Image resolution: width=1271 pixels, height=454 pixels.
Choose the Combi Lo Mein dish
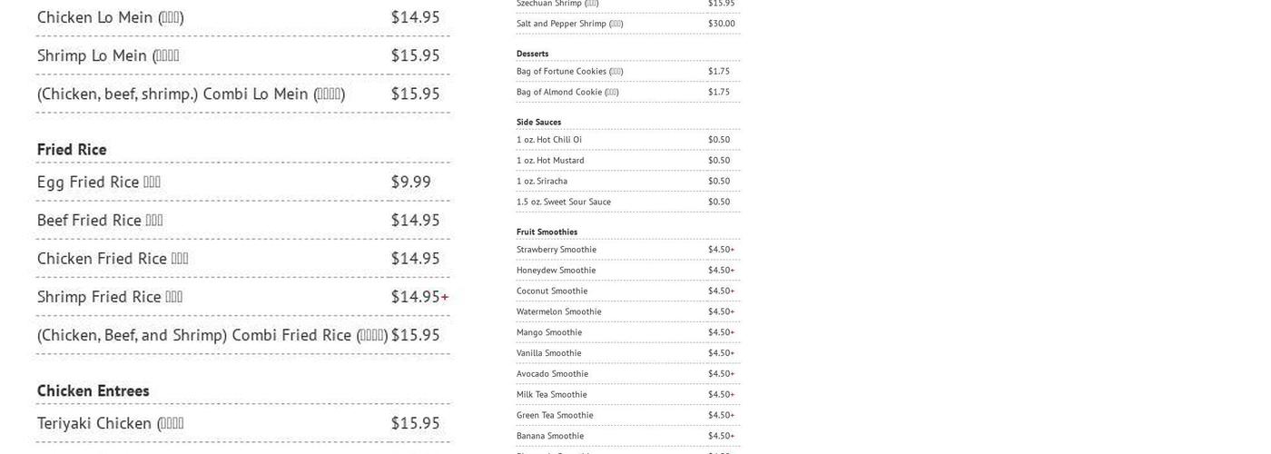click(x=191, y=94)
